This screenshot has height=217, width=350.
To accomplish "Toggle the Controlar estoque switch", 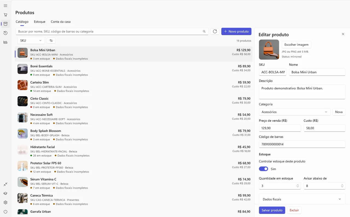I will (264, 169).
